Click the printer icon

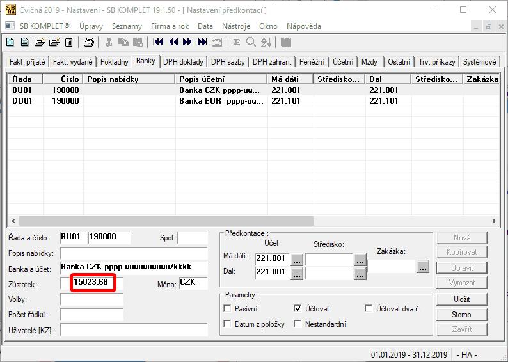[89, 42]
